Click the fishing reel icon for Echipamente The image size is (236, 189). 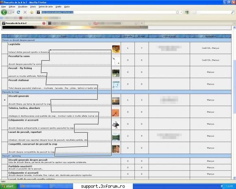coord(116,125)
